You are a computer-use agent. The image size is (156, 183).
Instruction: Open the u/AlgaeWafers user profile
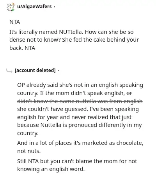click(x=34, y=7)
